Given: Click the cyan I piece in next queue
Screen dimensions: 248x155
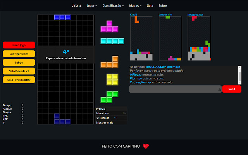Looking at the screenshot, I should 112,41.
